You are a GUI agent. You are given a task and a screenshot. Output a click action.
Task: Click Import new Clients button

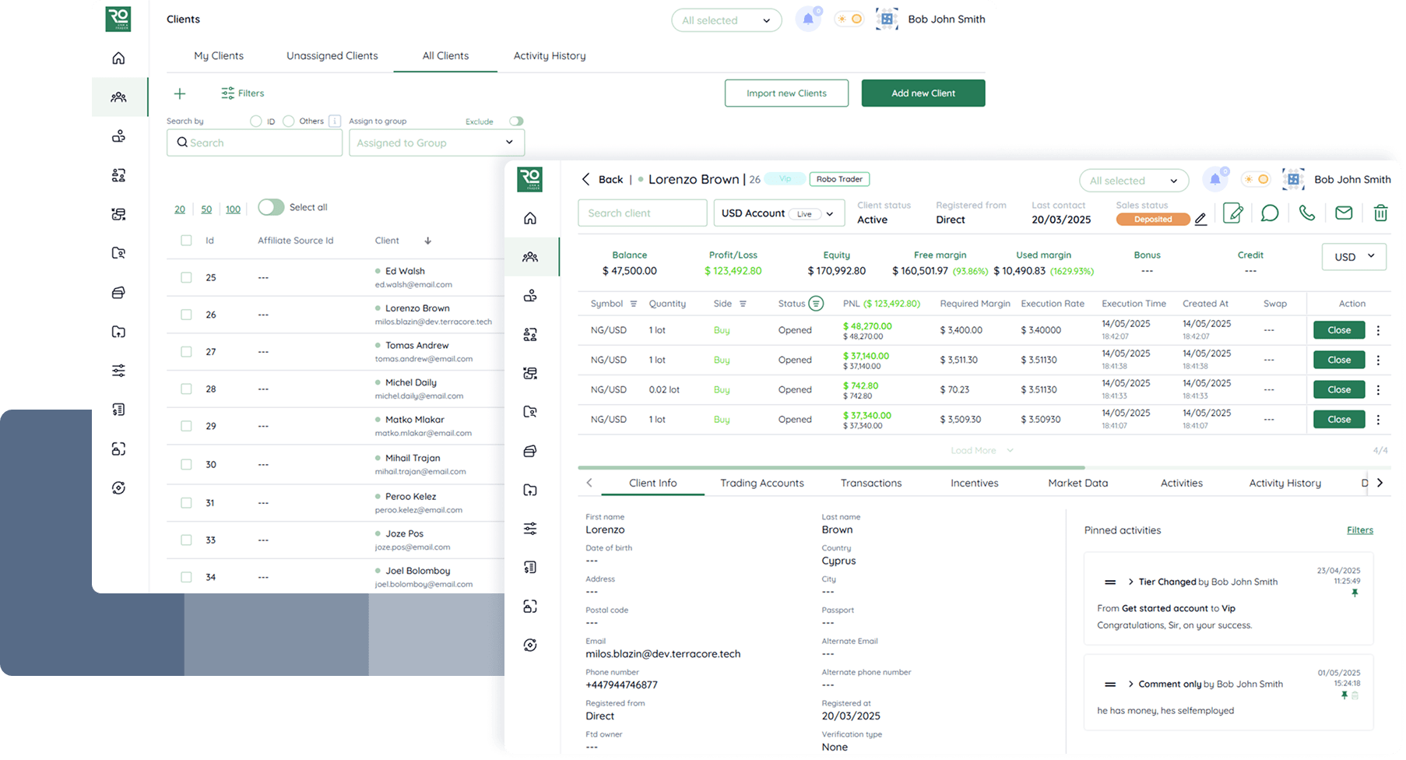click(786, 93)
